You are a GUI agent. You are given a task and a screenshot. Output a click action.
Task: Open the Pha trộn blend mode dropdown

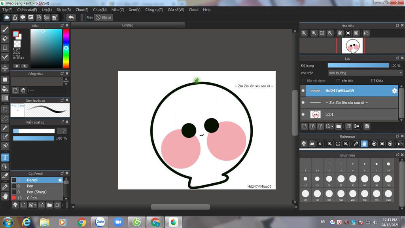(x=365, y=73)
